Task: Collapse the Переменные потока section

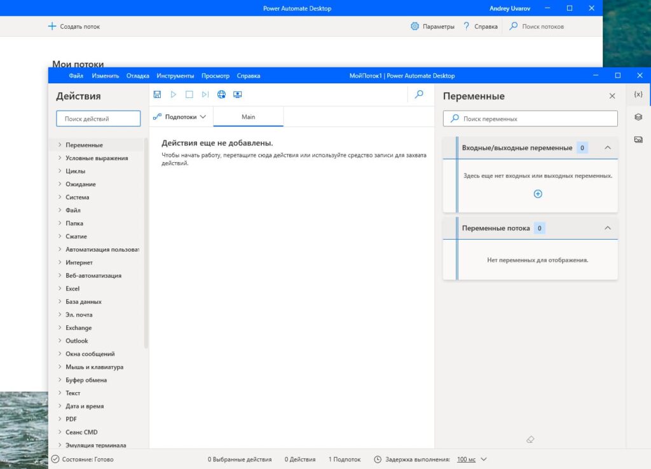Action: click(607, 228)
